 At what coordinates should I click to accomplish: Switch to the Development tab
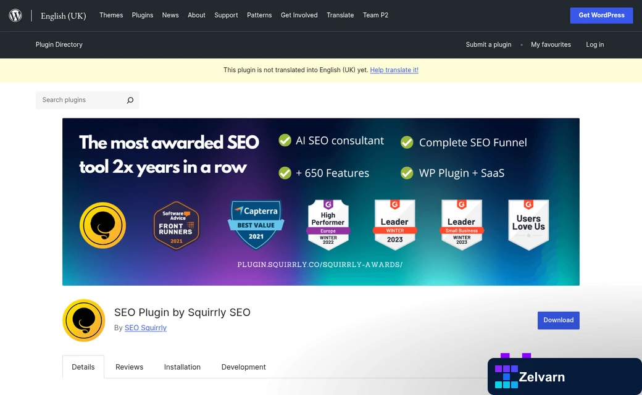click(x=244, y=367)
